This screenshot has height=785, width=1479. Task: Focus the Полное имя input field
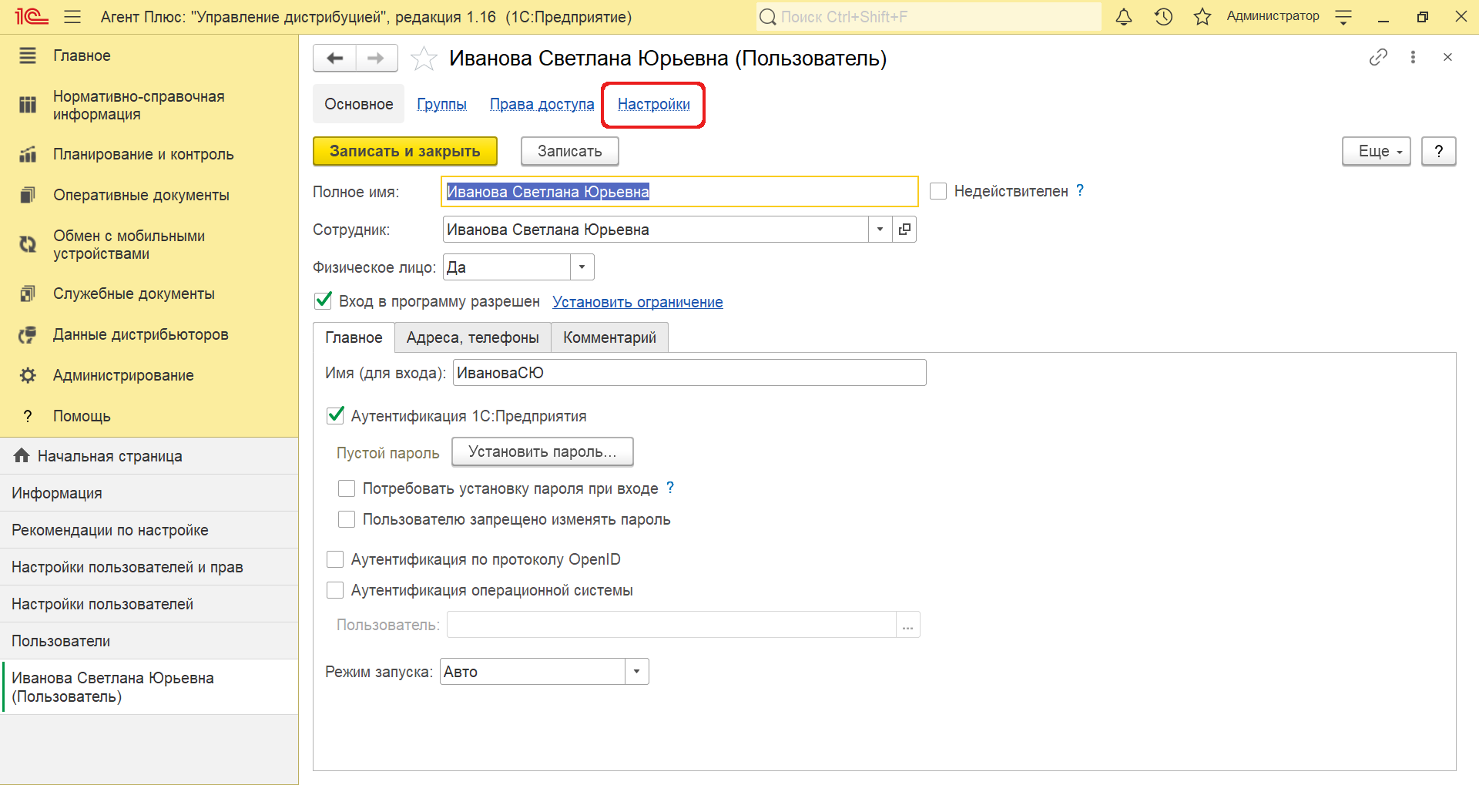(x=679, y=191)
